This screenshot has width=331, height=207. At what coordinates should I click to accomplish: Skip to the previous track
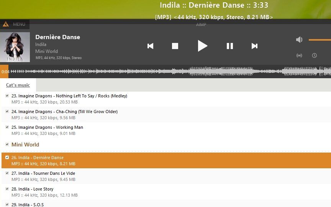point(150,46)
